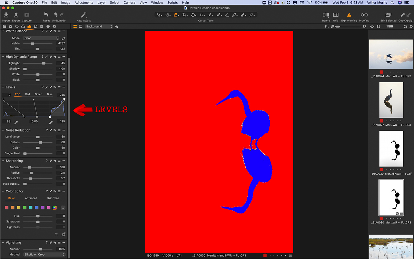414x259 pixels.
Task: Click the Kelvin temperature slider
Action: coord(38,44)
